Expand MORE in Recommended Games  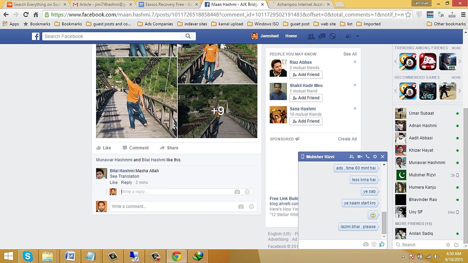point(456,77)
